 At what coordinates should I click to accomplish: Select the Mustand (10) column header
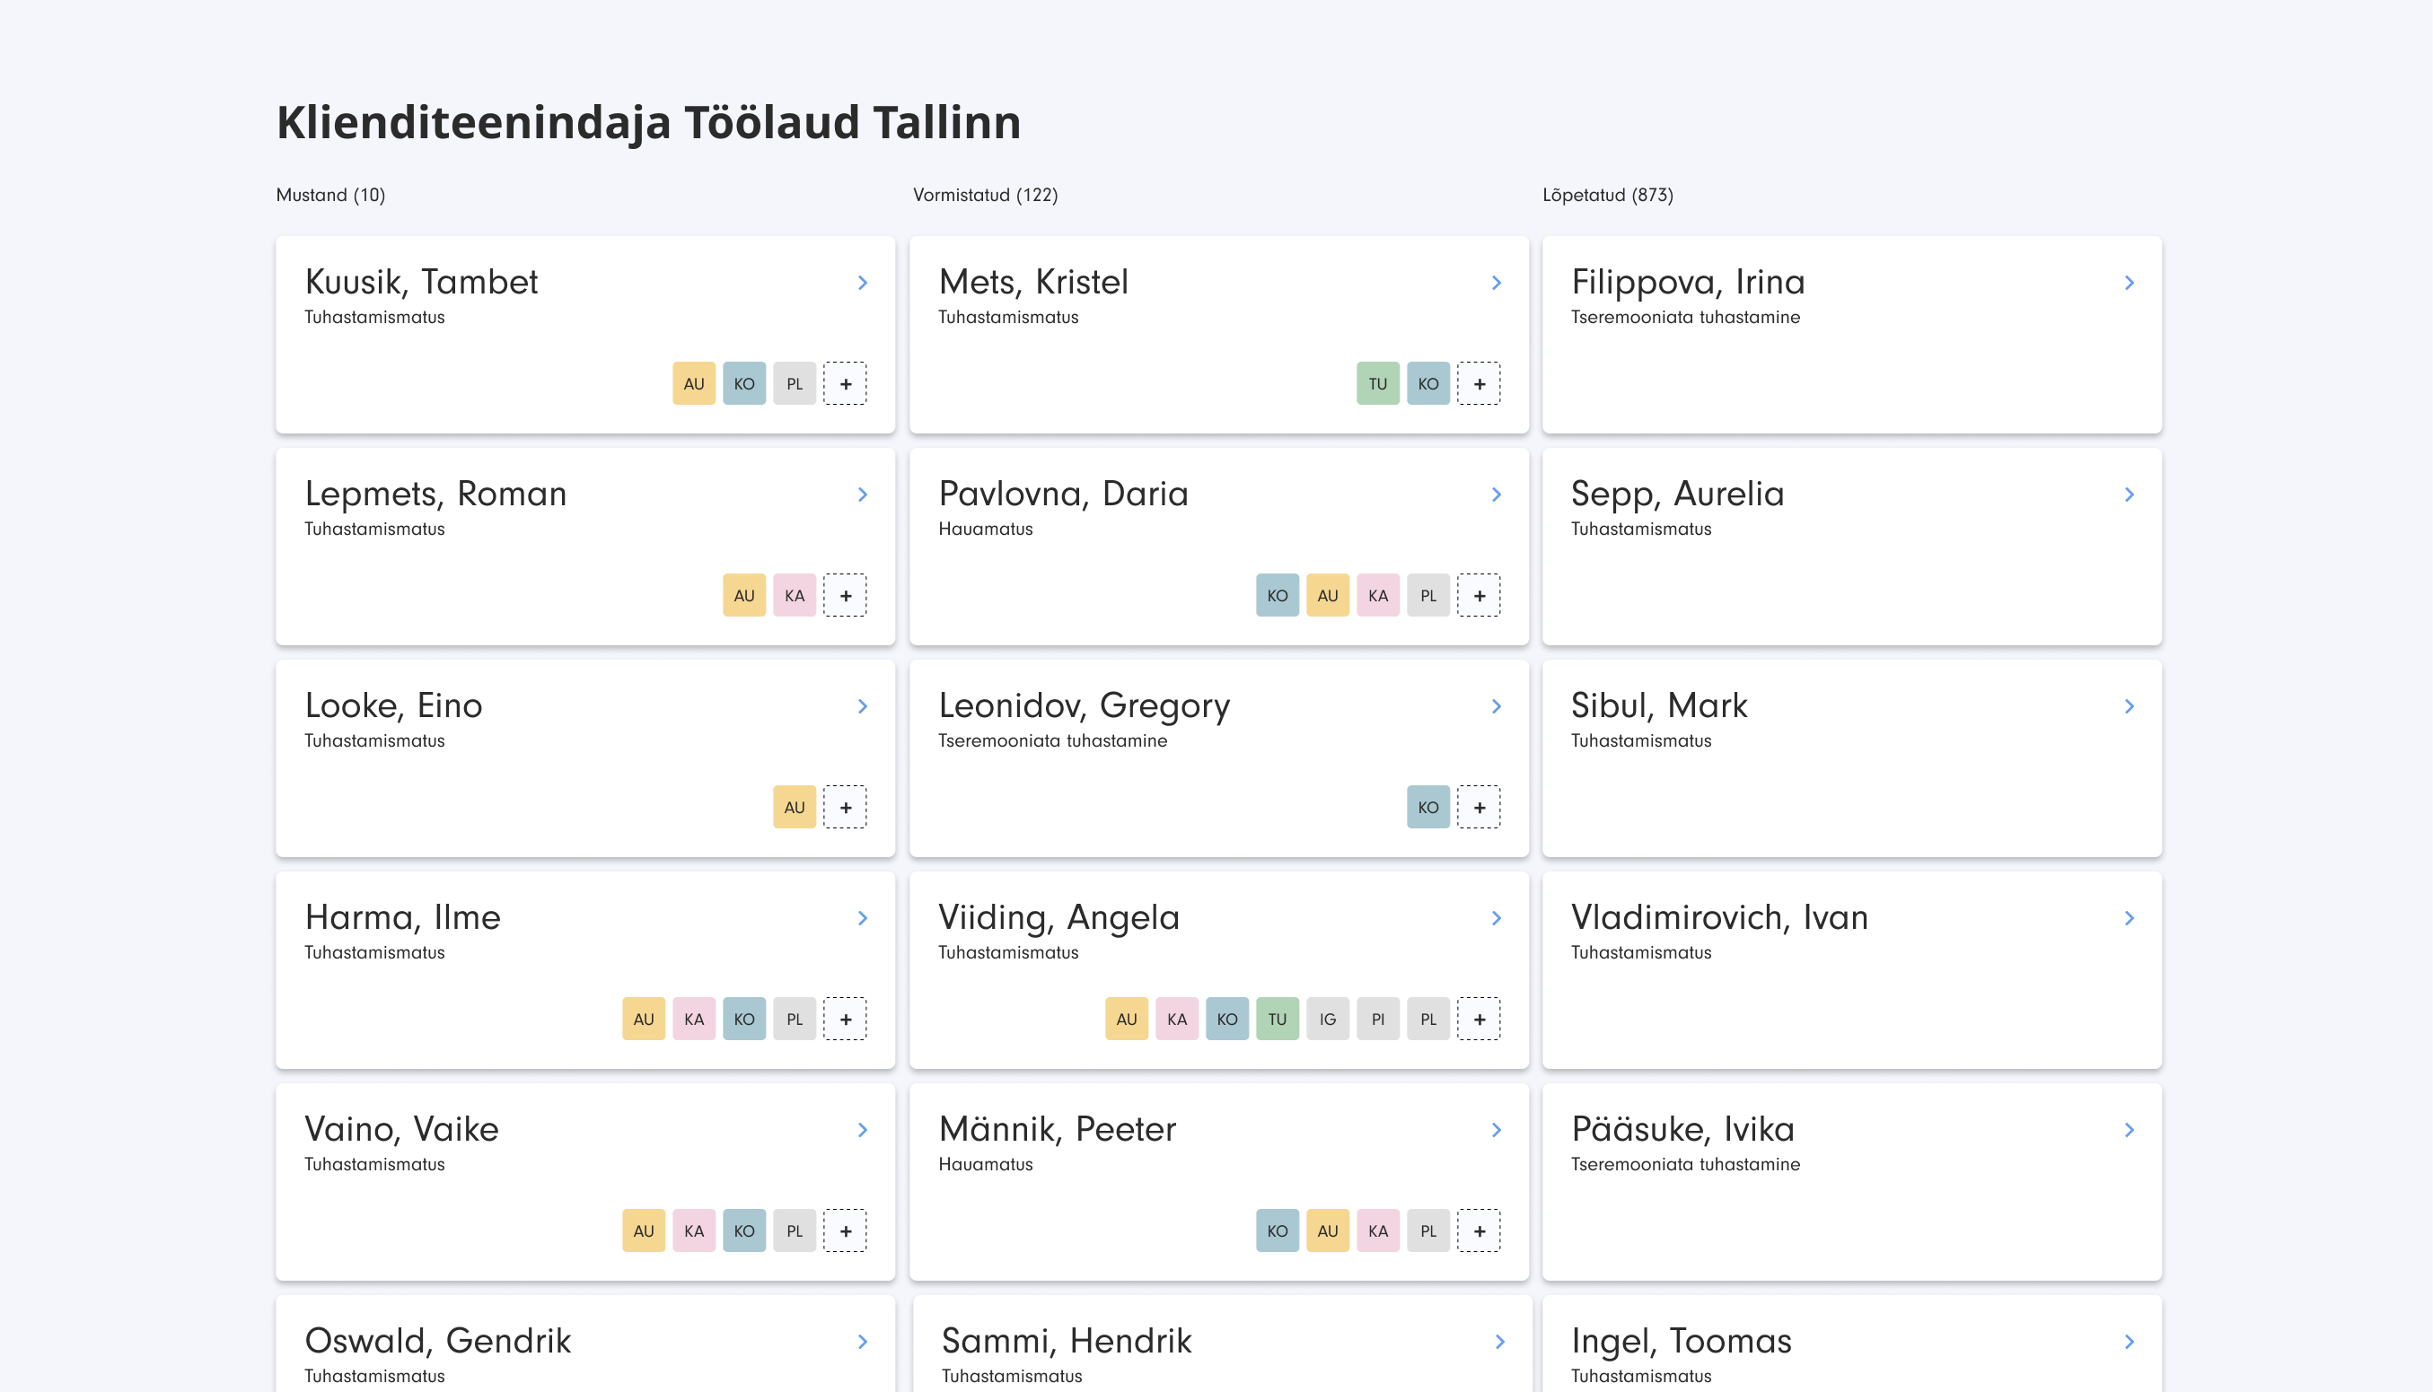(x=330, y=195)
